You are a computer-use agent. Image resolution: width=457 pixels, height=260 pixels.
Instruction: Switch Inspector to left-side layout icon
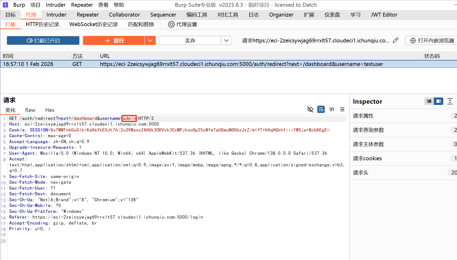pos(429,101)
